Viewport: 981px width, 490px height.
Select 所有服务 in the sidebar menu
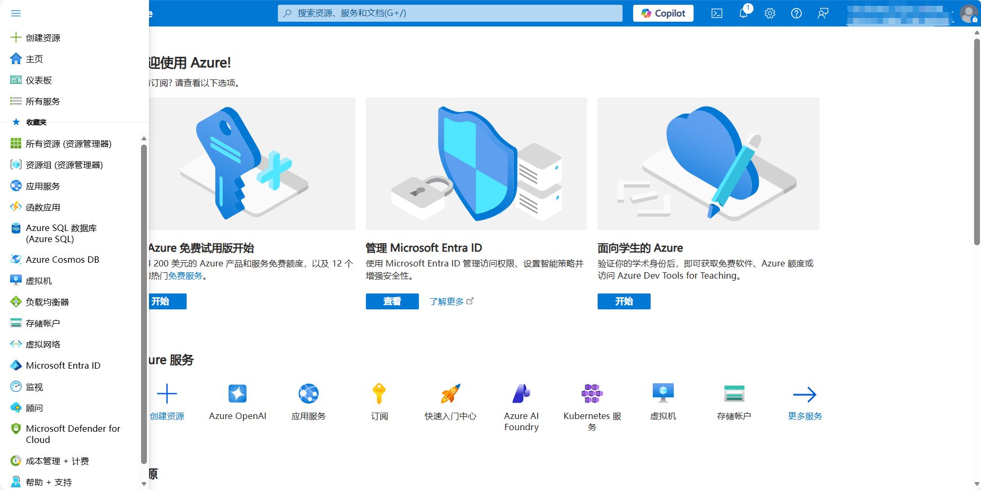pos(43,101)
